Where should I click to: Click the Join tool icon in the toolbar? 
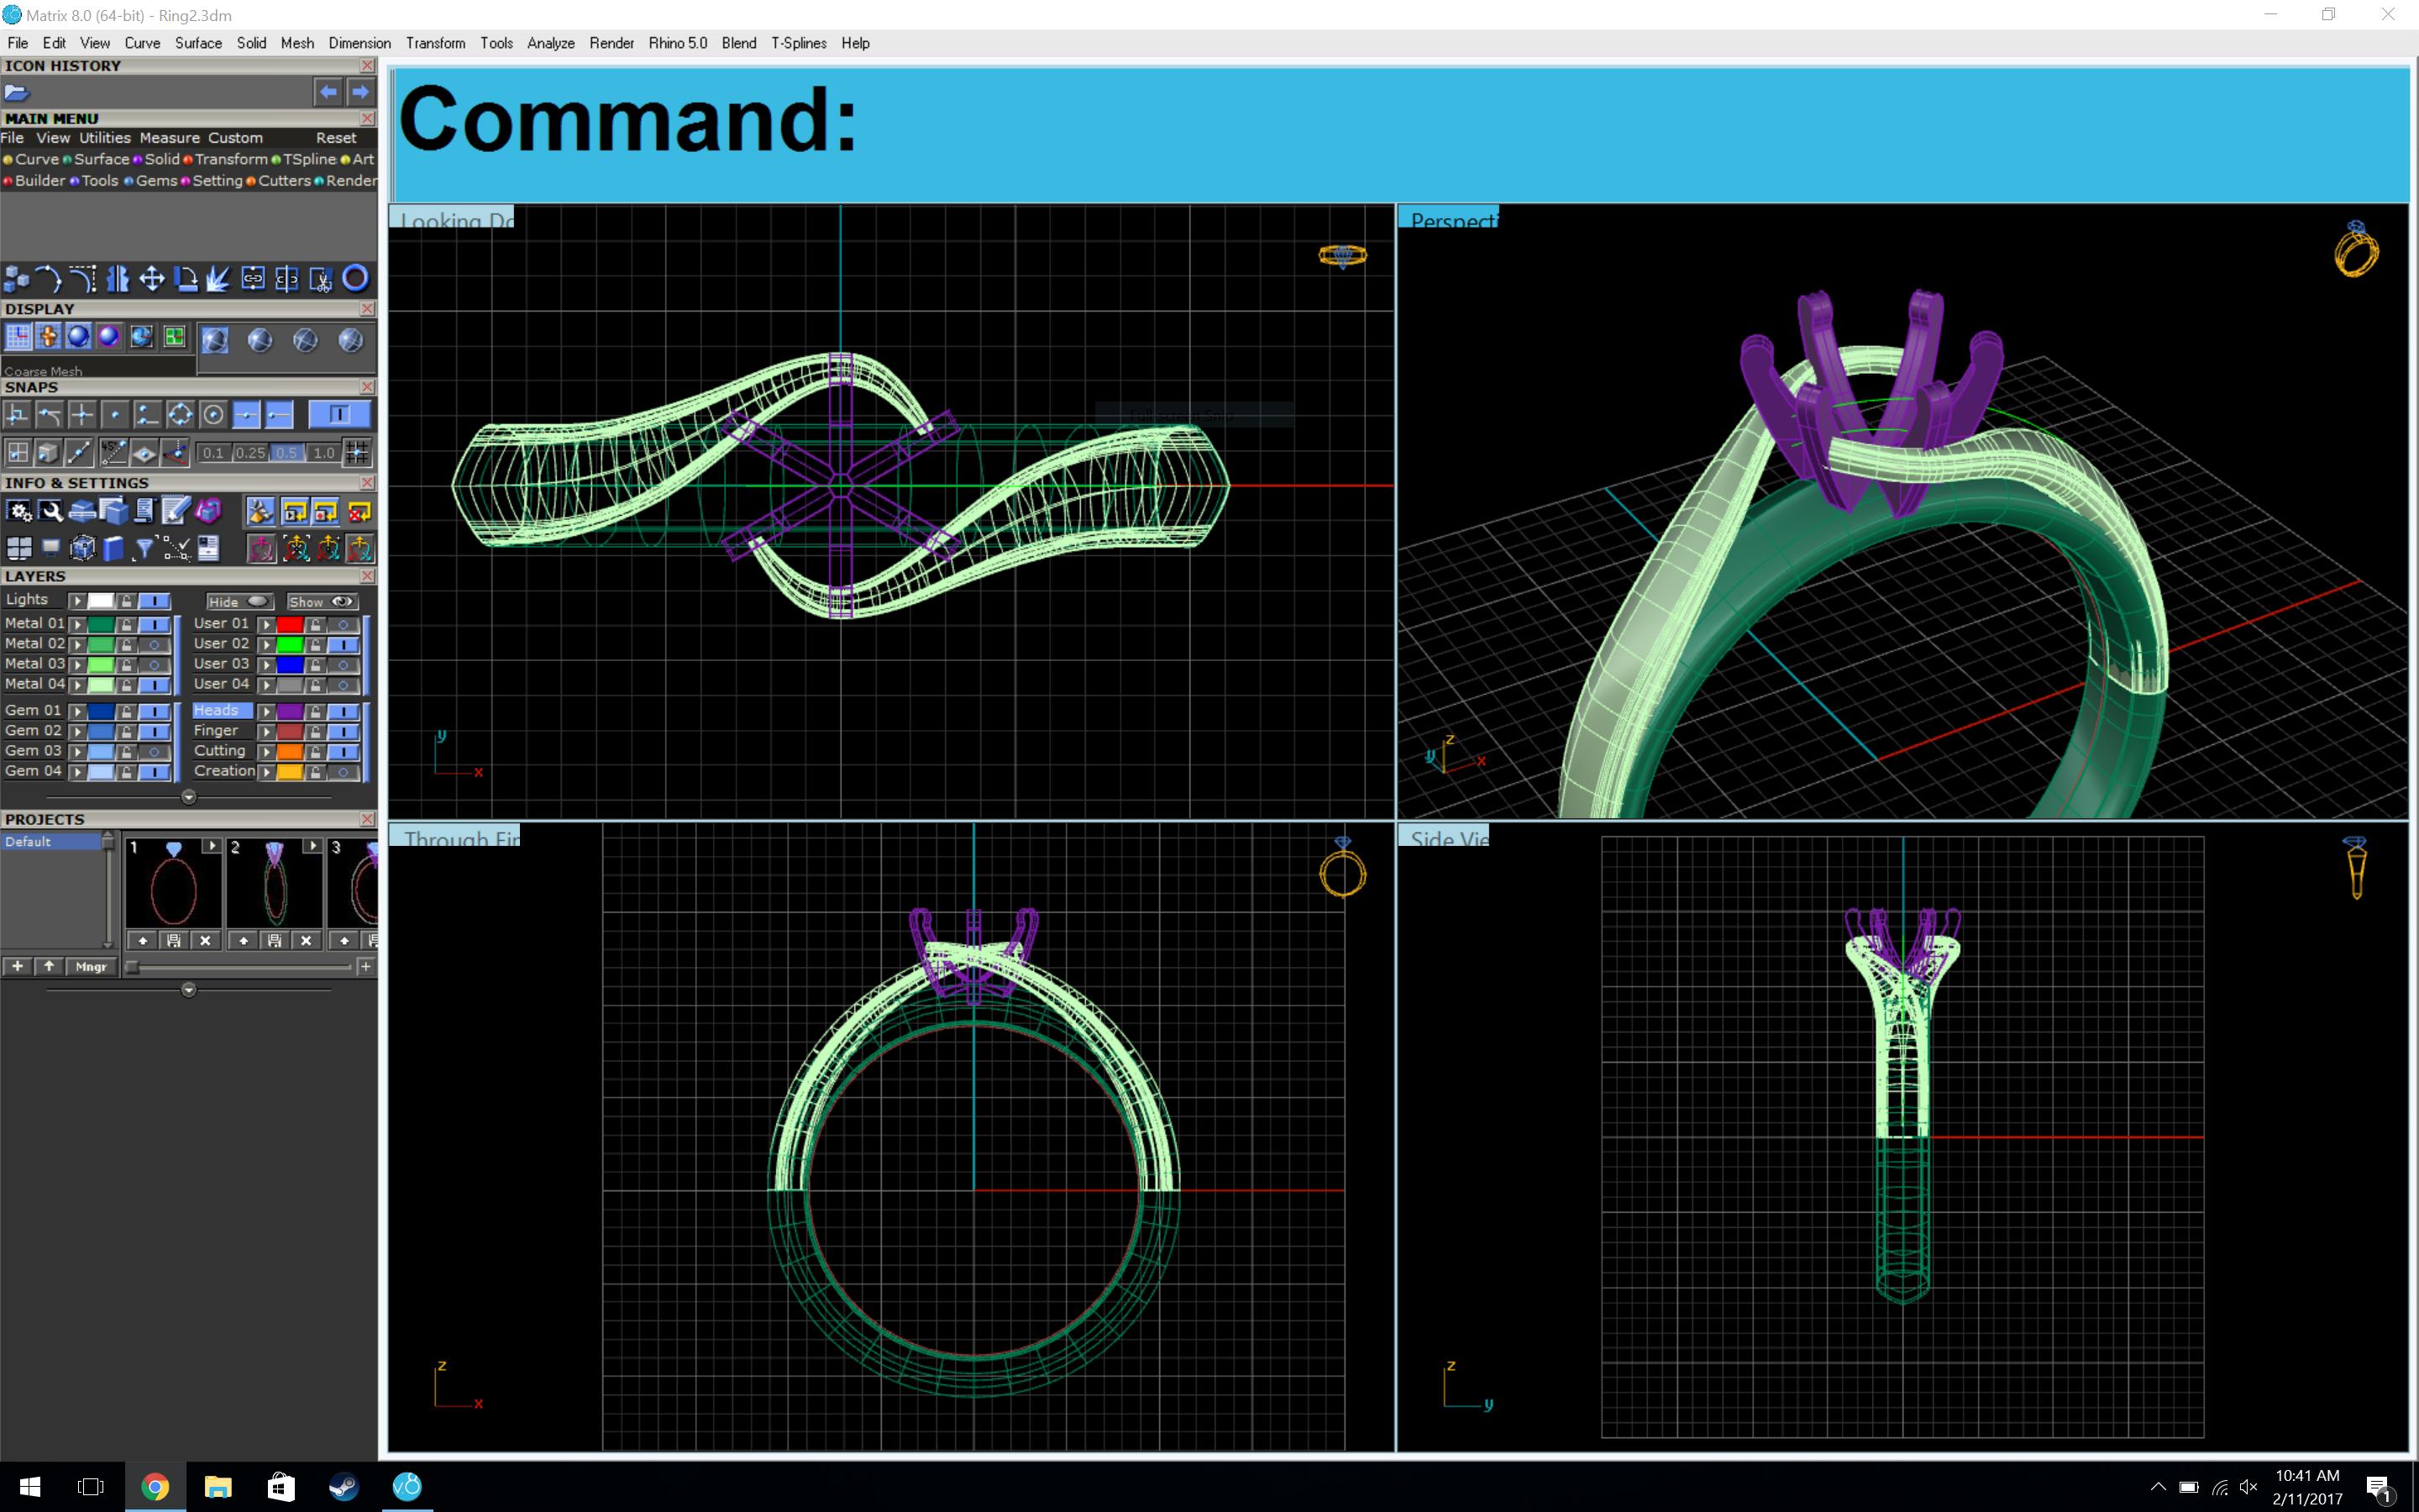click(x=253, y=279)
